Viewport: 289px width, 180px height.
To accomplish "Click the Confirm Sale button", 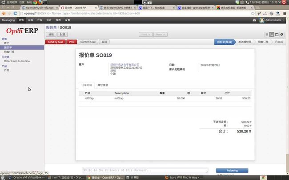I will pyautogui.click(x=88, y=42).
